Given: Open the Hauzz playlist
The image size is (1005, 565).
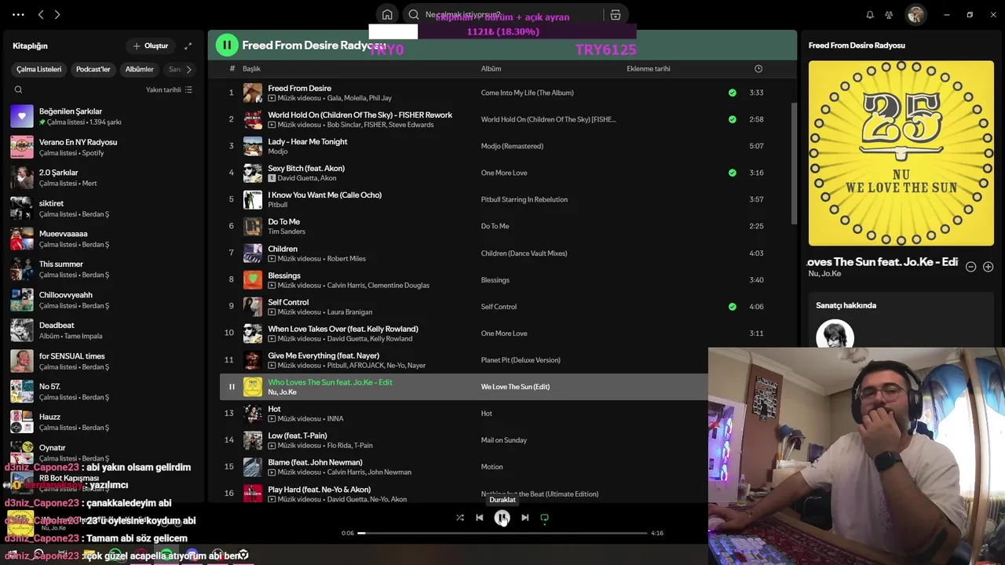Looking at the screenshot, I should coord(102,422).
